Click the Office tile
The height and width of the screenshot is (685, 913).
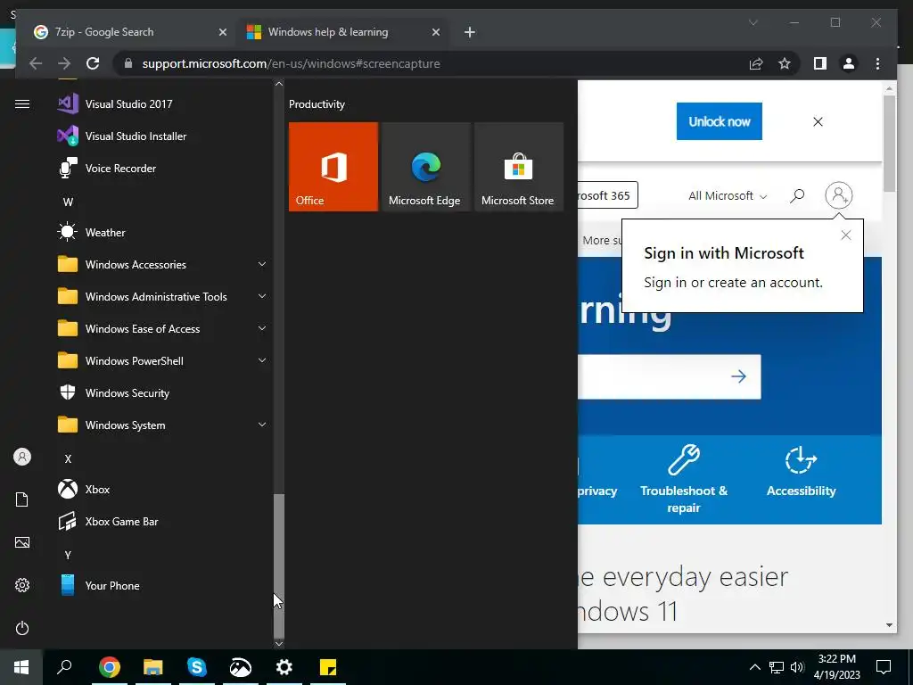coord(333,167)
